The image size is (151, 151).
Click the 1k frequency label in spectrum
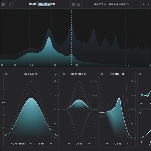pyautogui.click(x=128, y=65)
